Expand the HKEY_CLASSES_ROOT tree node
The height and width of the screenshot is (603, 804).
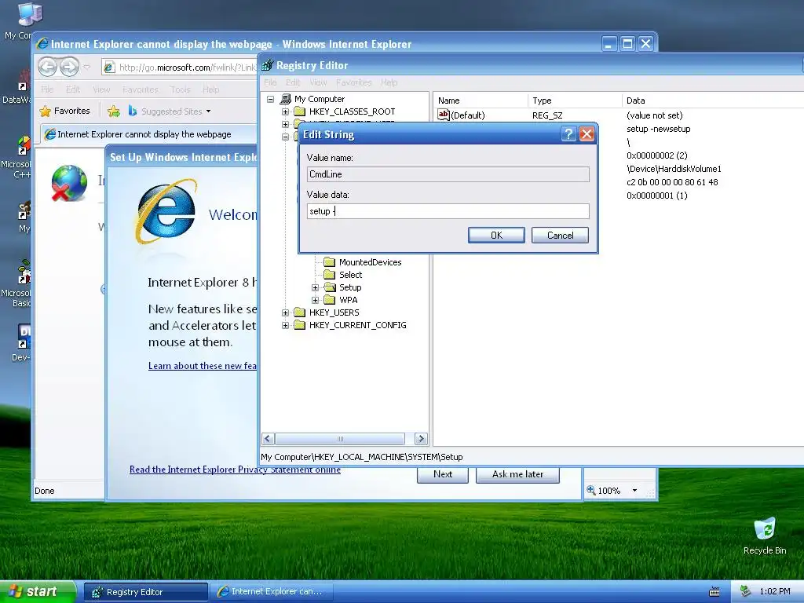285,111
